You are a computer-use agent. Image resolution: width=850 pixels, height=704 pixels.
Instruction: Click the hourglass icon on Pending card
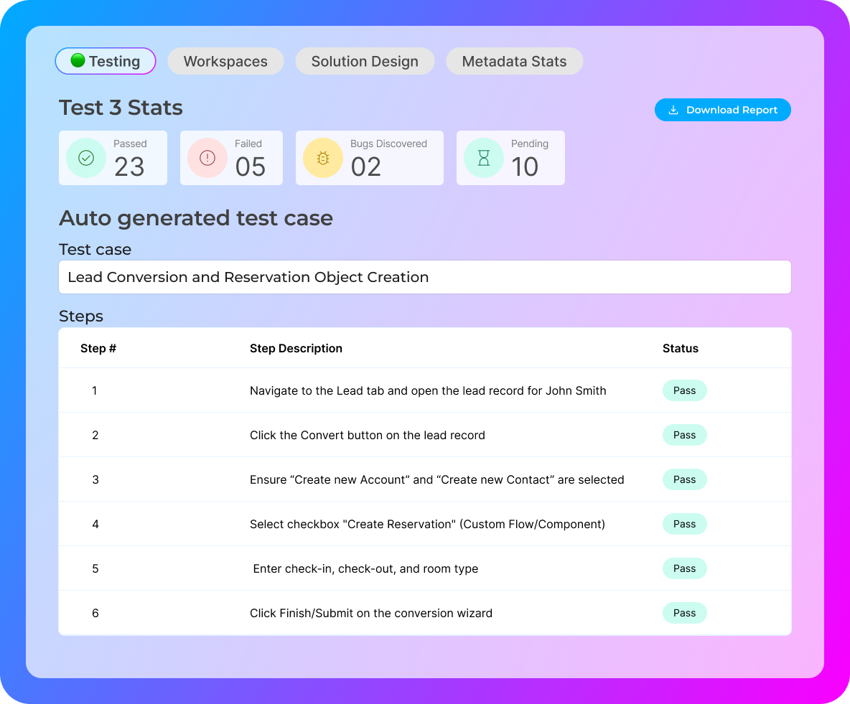483,158
